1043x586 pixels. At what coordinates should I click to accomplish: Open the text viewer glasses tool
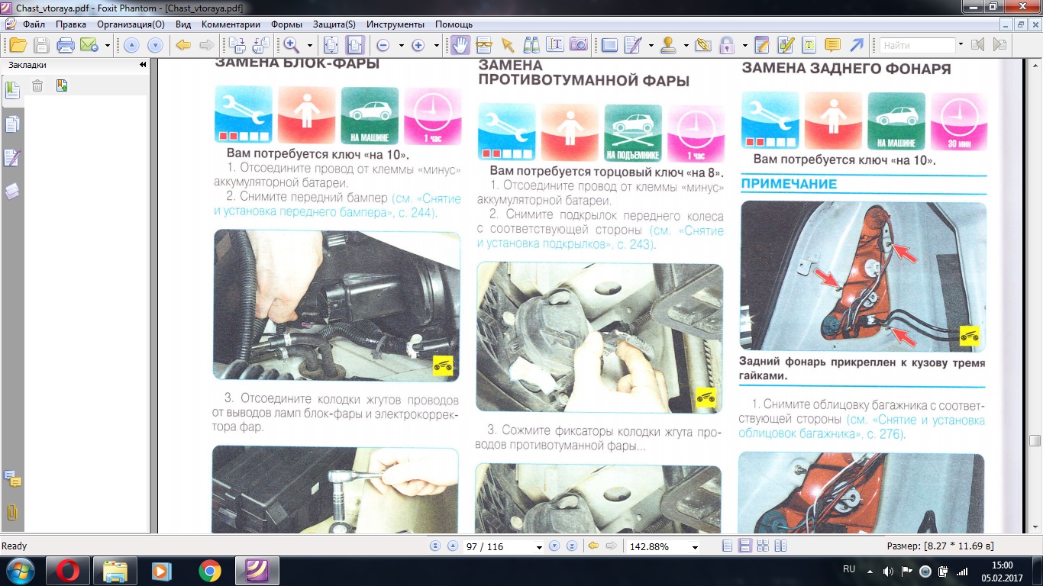click(483, 45)
